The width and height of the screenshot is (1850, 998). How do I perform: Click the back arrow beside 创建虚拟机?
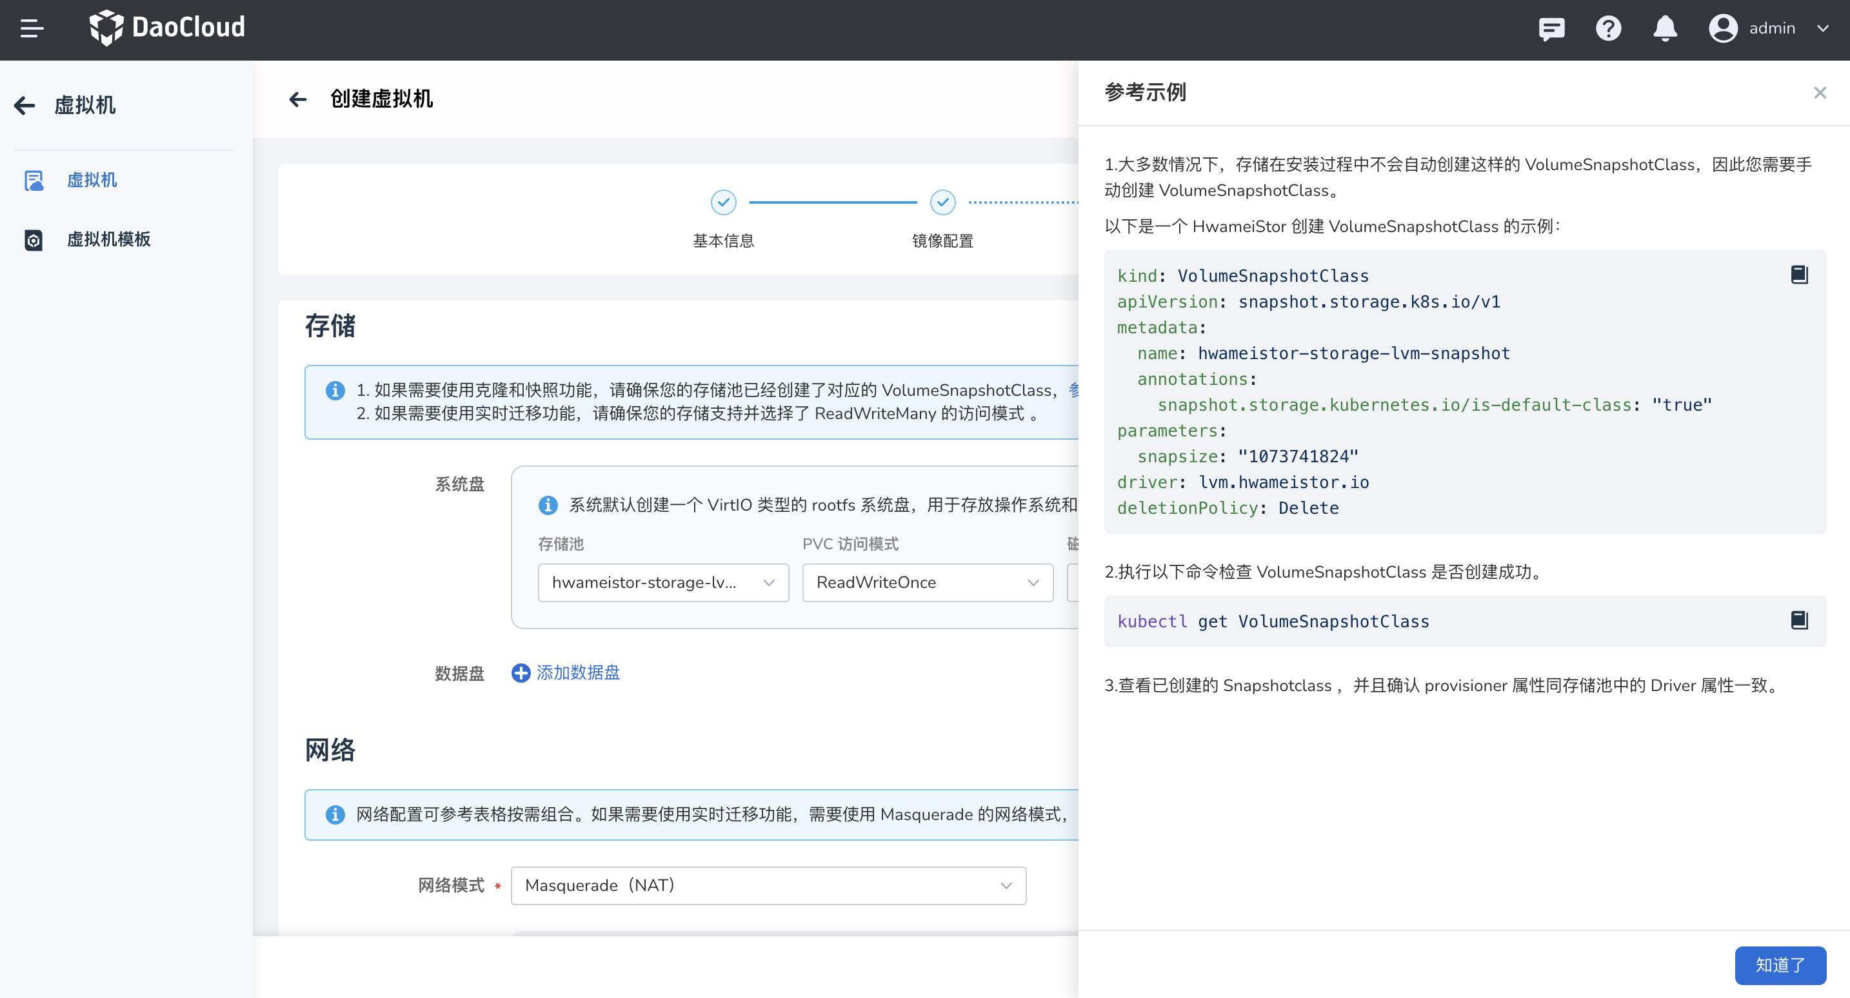click(298, 99)
